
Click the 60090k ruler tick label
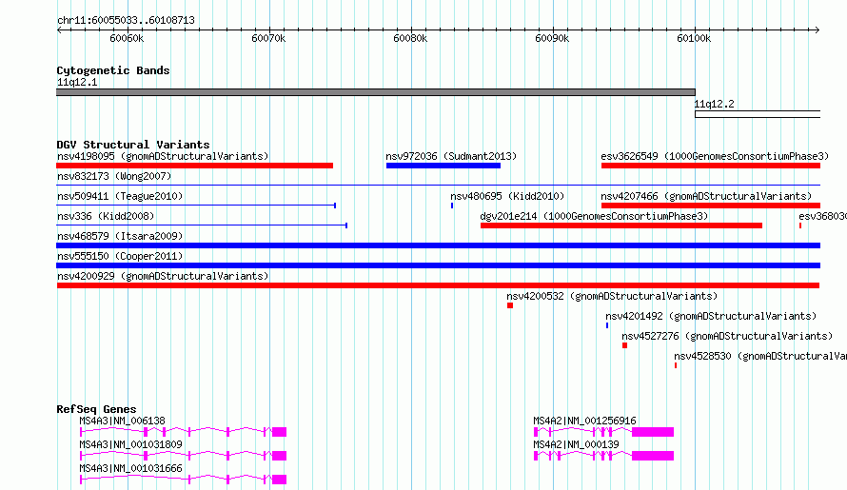552,38
